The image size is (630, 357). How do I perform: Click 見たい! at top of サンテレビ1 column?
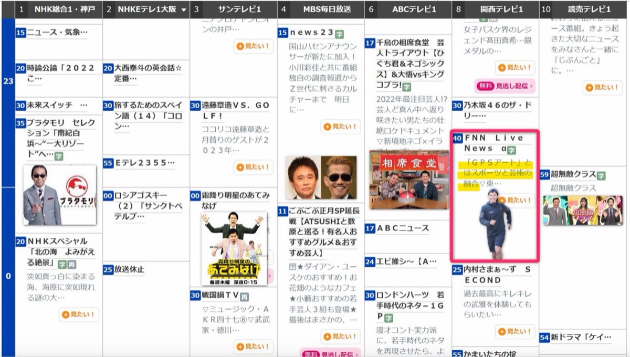pos(254,46)
